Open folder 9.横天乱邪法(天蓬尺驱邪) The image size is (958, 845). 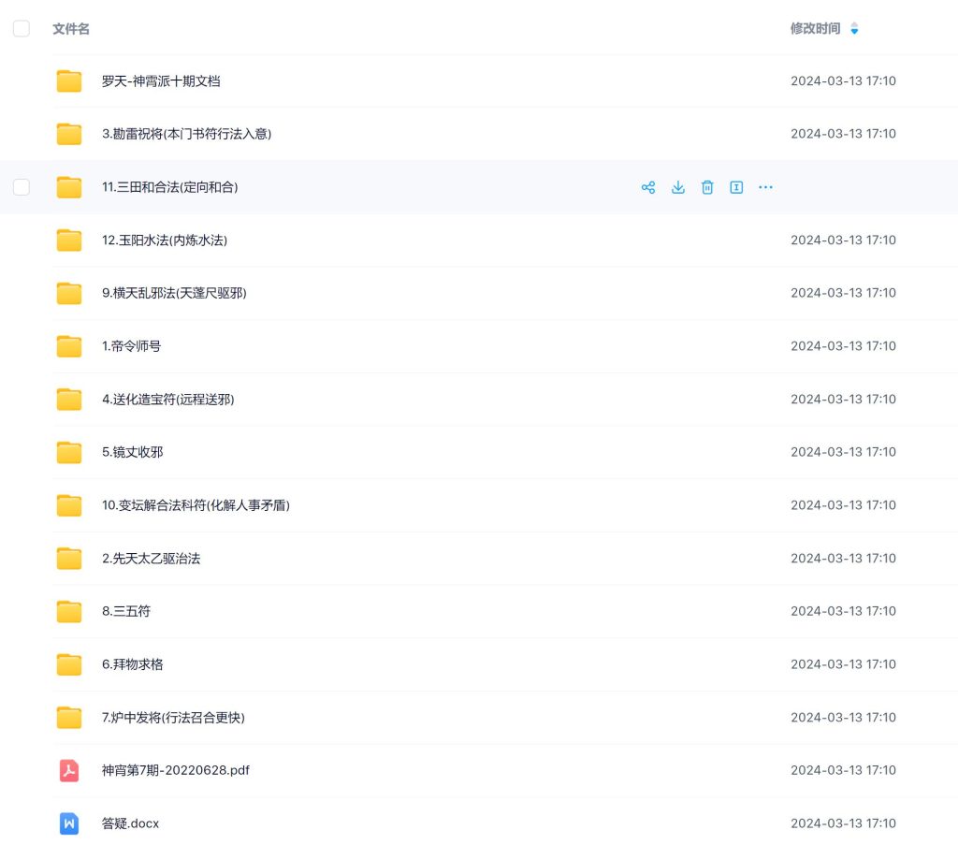[x=174, y=293]
